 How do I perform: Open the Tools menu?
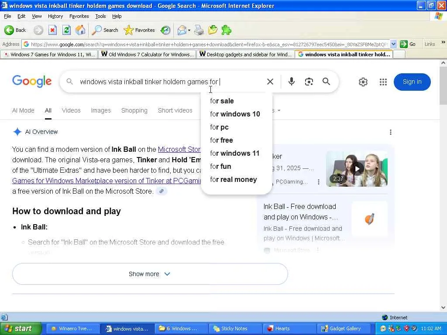[x=100, y=16]
